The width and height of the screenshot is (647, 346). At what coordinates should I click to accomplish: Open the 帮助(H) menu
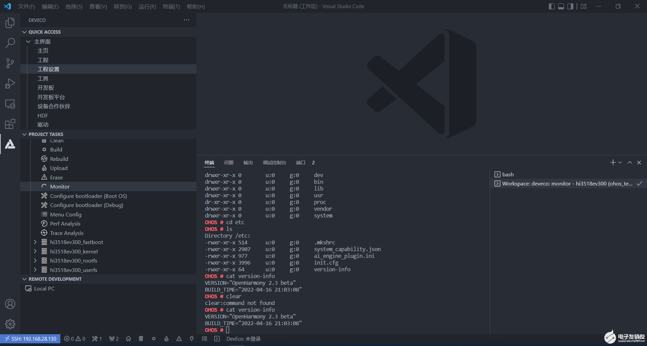pyautogui.click(x=195, y=6)
